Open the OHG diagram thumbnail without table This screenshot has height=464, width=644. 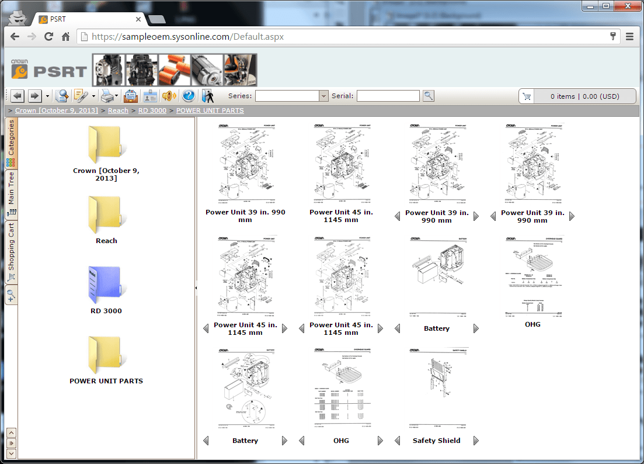pyautogui.click(x=532, y=276)
